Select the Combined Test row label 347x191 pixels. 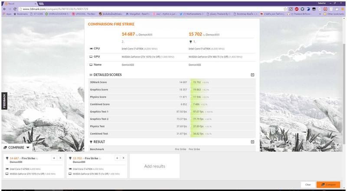tap(99, 134)
